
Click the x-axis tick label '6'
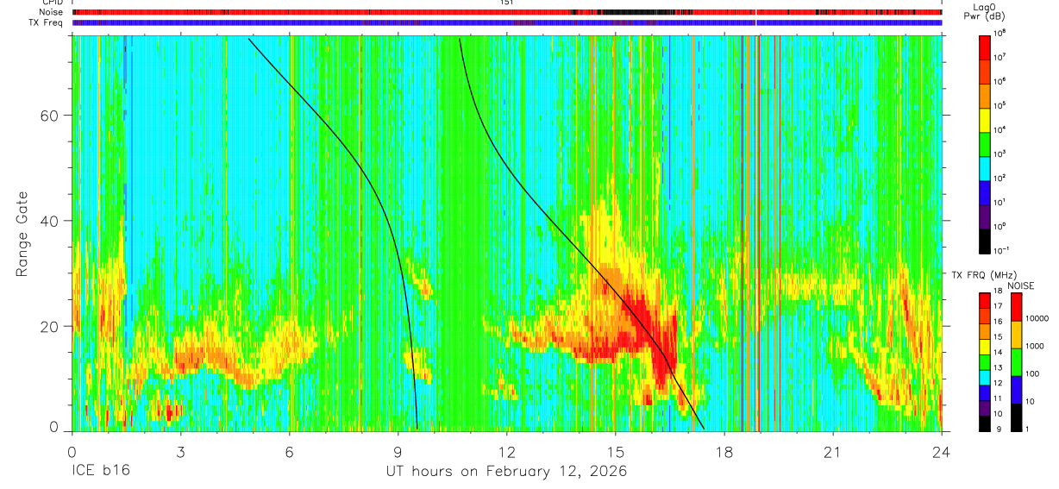(x=289, y=452)
